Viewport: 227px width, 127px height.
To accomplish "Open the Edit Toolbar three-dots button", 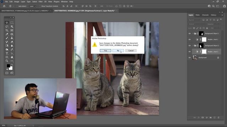I will pyautogui.click(x=12, y=61).
